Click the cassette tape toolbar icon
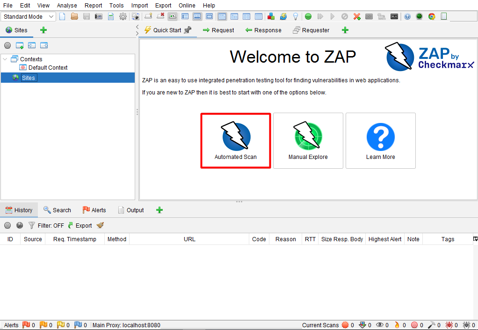The height and width of the screenshot is (330, 478). pos(394,16)
